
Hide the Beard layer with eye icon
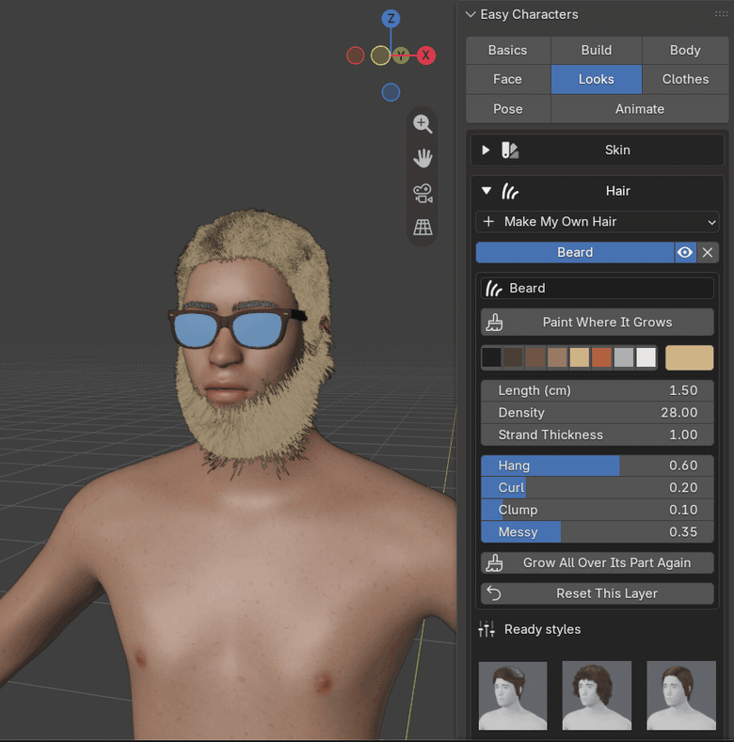tap(685, 252)
